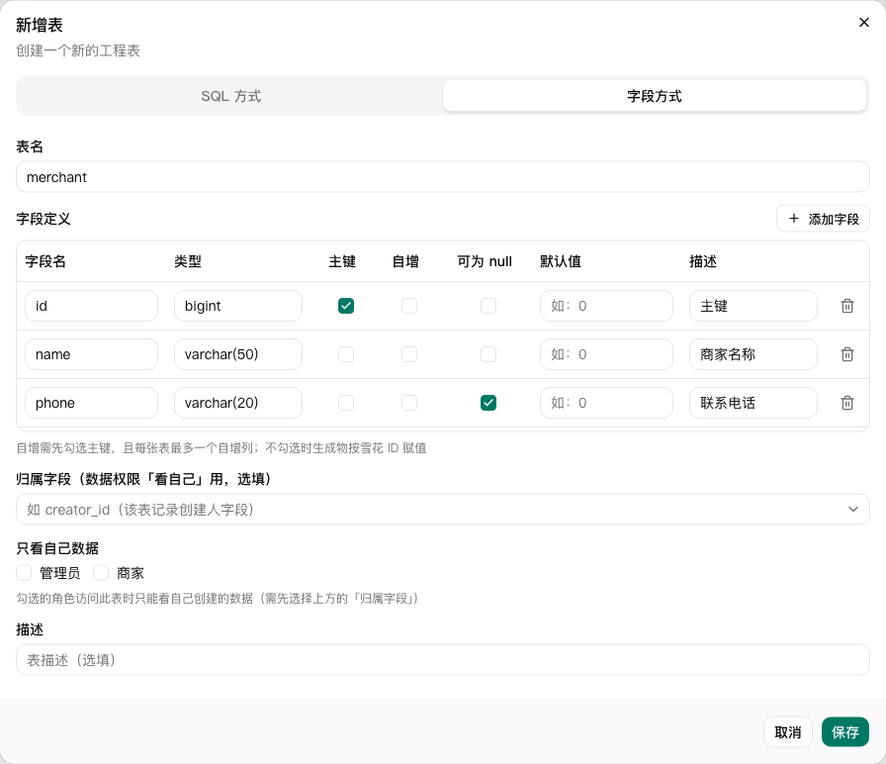Close the 新增表 dialog
This screenshot has width=886, height=764.
[x=864, y=22]
